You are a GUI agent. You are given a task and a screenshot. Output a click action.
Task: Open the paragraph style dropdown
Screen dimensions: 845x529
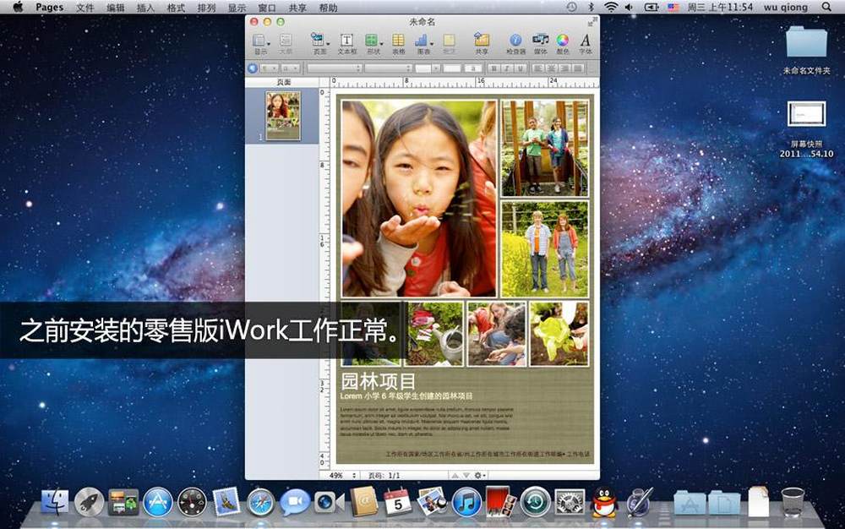click(x=269, y=68)
